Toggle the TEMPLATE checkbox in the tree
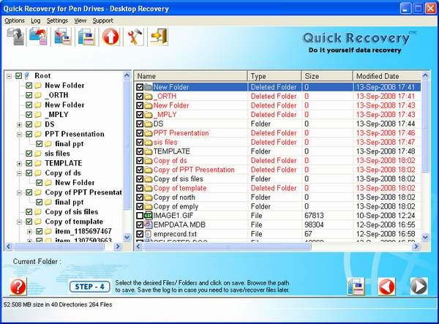 29,163
